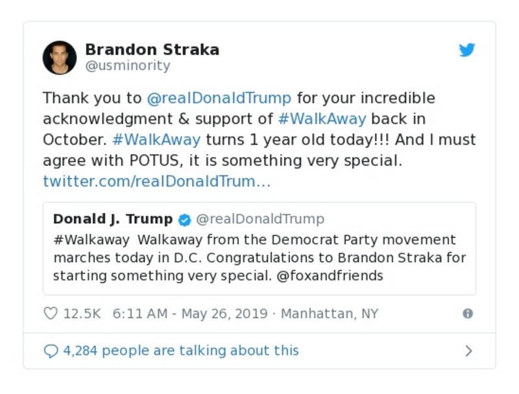Click the tweet info icon
The width and height of the screenshot is (519, 394).
coord(467,314)
